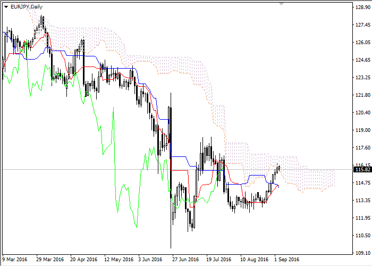Click the 10 Aug 2016 date label

pos(255,260)
